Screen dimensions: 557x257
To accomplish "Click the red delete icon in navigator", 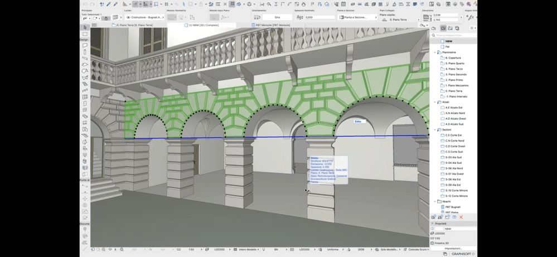I will pyautogui.click(x=461, y=217).
